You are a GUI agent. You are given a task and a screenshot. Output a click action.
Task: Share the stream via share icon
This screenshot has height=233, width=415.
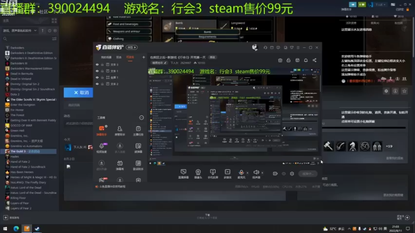314,60
